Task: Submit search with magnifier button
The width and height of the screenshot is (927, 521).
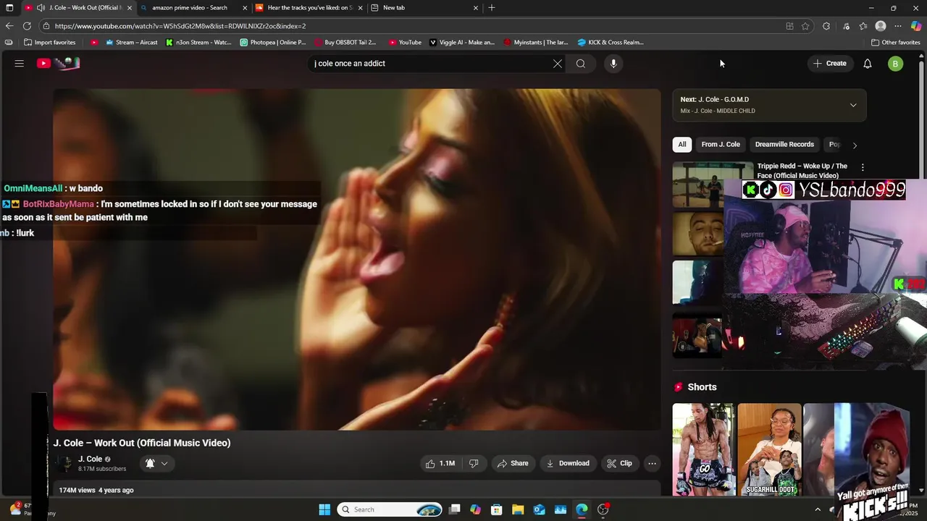Action: tap(581, 64)
